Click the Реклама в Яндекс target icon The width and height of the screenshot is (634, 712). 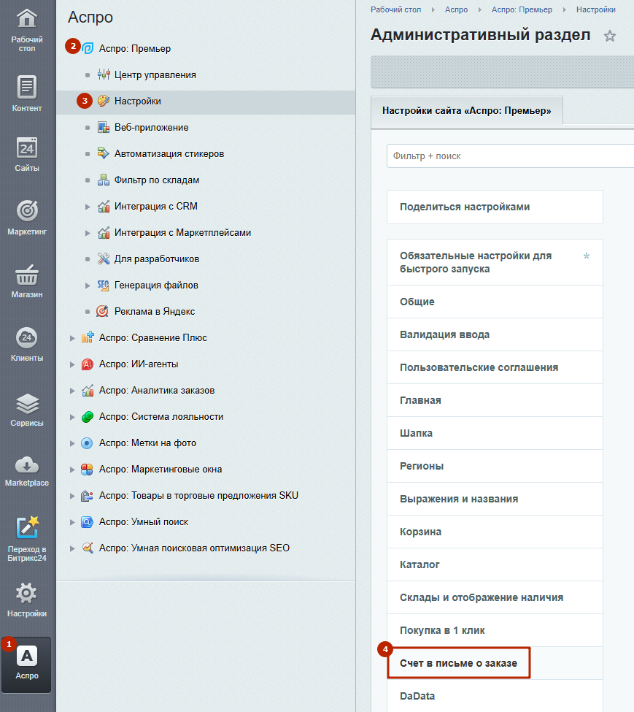coord(102,312)
